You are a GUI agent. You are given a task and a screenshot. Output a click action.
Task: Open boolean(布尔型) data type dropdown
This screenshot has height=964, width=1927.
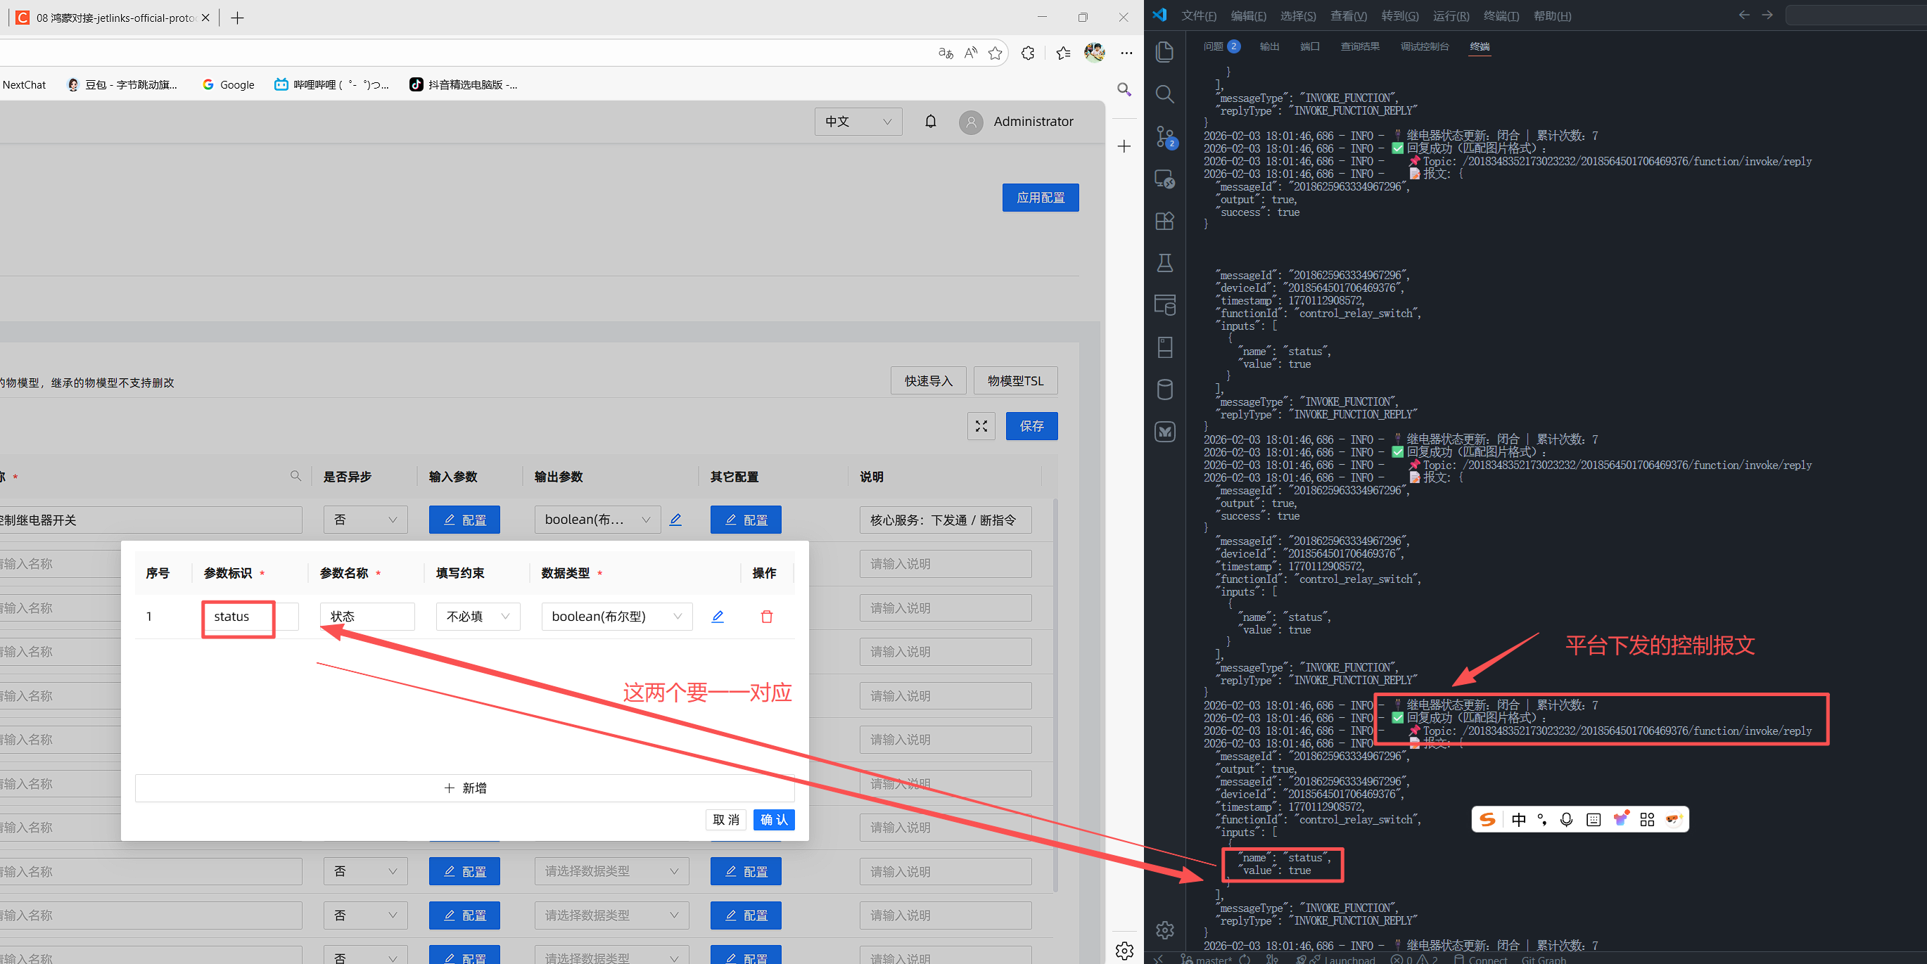pos(616,616)
